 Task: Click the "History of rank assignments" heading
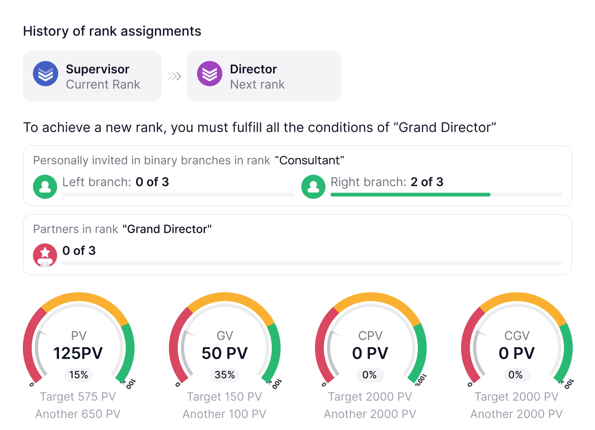112,31
